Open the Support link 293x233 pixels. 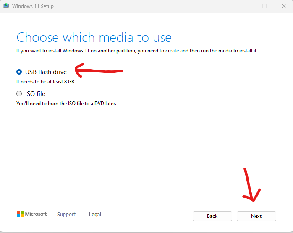(x=66, y=214)
